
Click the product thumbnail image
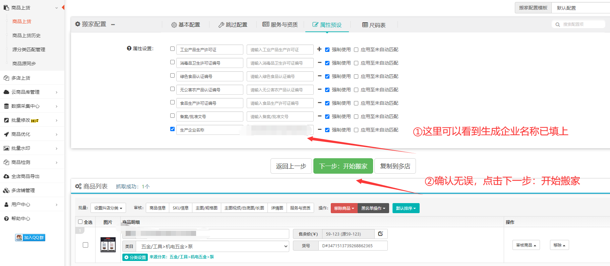point(108,245)
